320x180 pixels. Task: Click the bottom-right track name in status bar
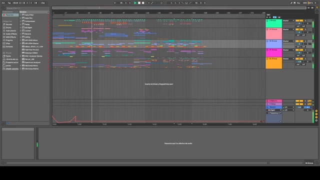(309, 163)
